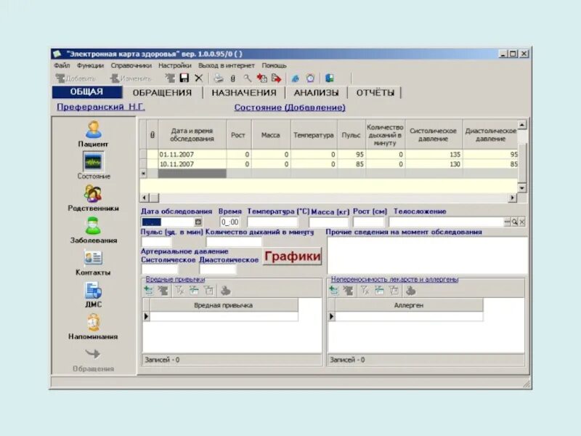Viewport: 581px width, 436px height.
Task: Switch to the АНАЛИЗЫ tab
Action: click(316, 93)
